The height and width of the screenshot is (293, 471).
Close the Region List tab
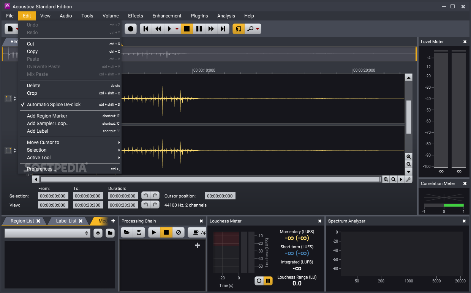38,221
